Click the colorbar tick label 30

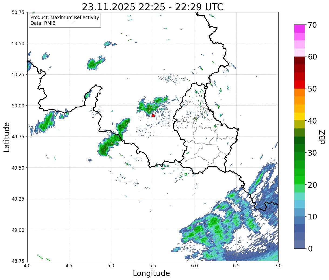(x=312, y=153)
